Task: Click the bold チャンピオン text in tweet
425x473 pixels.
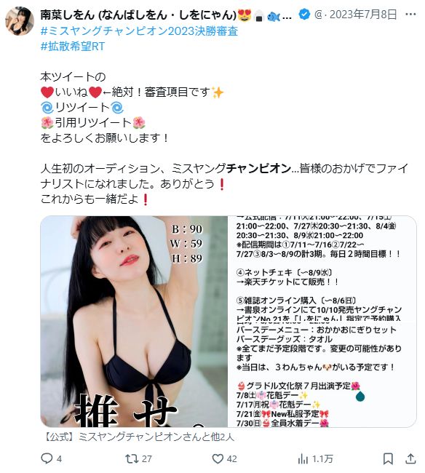Action: click(258, 168)
